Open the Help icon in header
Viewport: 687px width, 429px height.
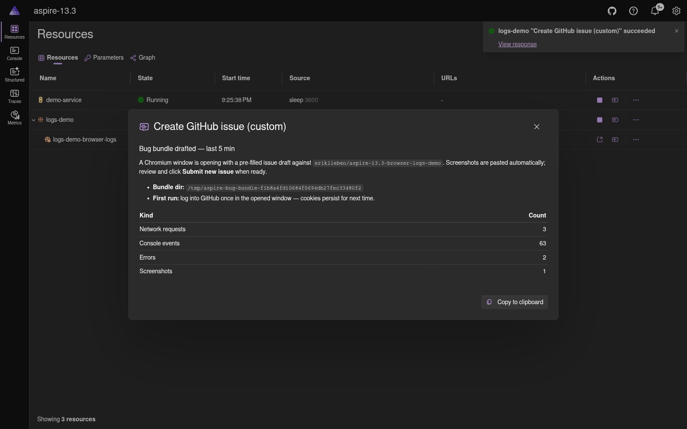point(633,11)
